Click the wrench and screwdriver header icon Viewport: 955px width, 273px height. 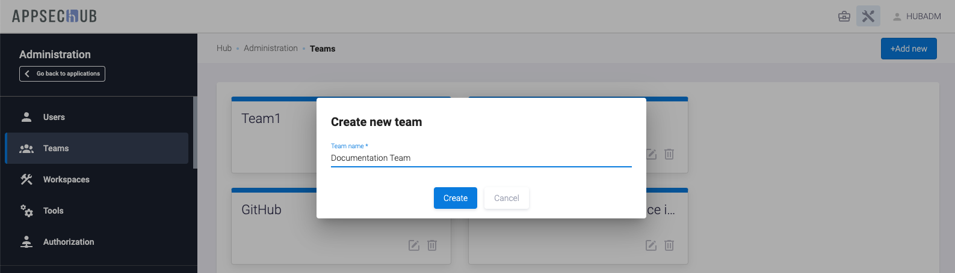coord(868,16)
